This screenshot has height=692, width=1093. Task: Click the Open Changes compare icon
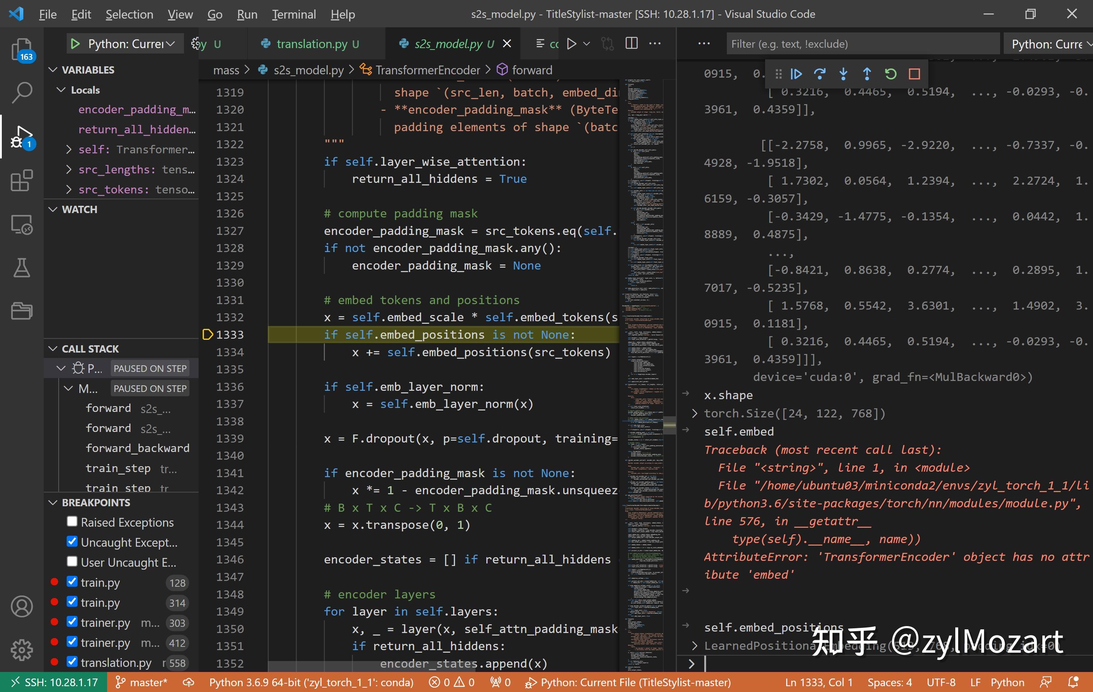(x=607, y=44)
